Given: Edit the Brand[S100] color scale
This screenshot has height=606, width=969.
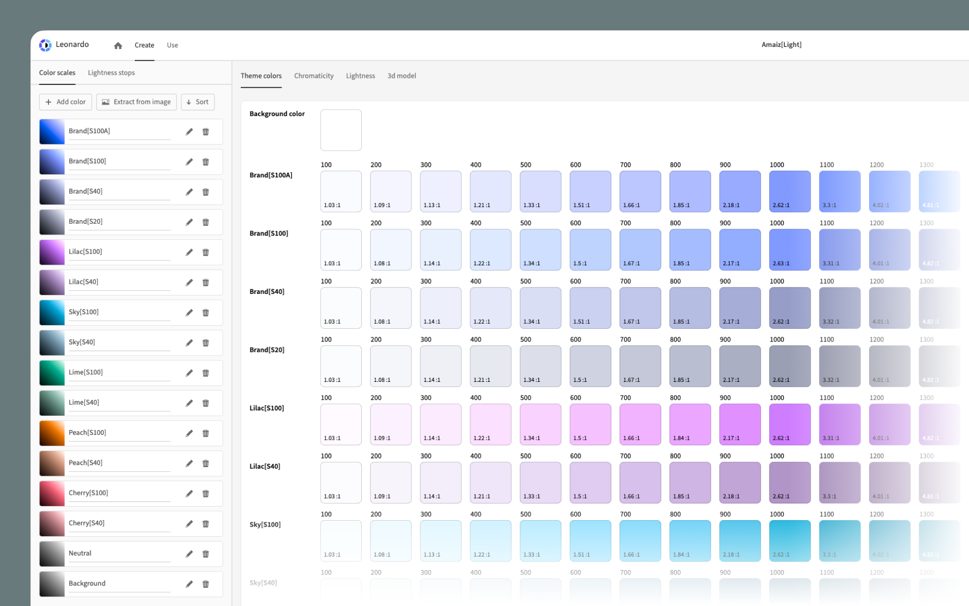Looking at the screenshot, I should coord(189,162).
